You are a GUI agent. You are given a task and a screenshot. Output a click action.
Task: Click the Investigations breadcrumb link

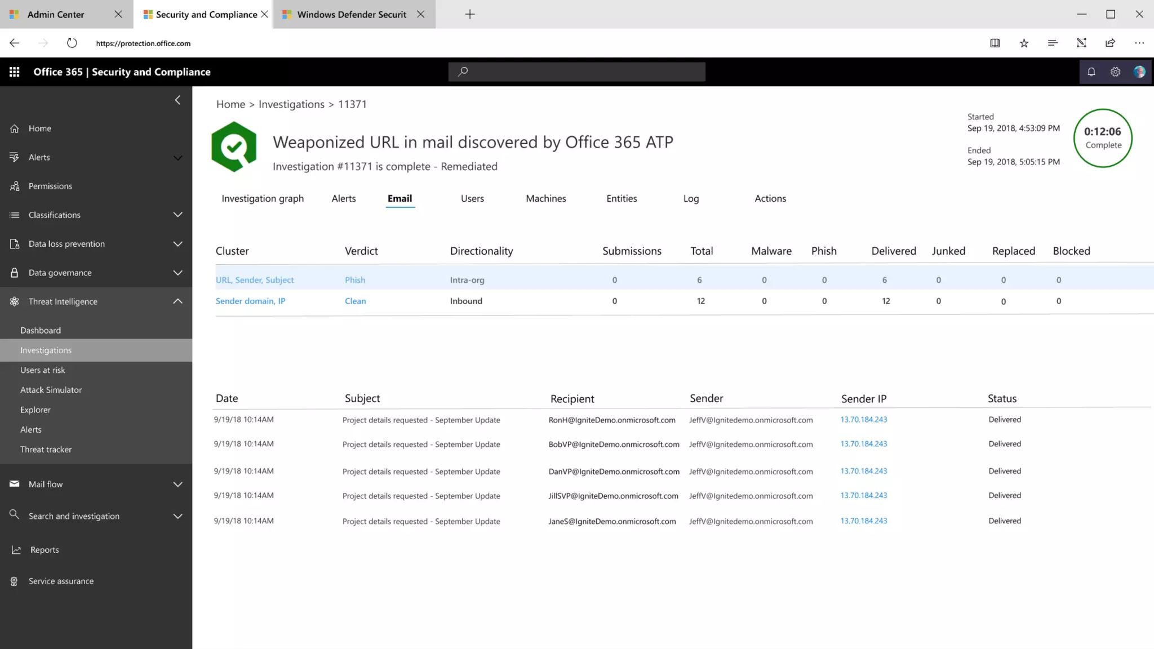[291, 104]
